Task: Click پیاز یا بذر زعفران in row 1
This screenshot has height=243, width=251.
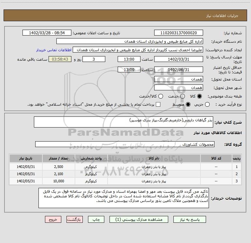Action: (x=154, y=167)
